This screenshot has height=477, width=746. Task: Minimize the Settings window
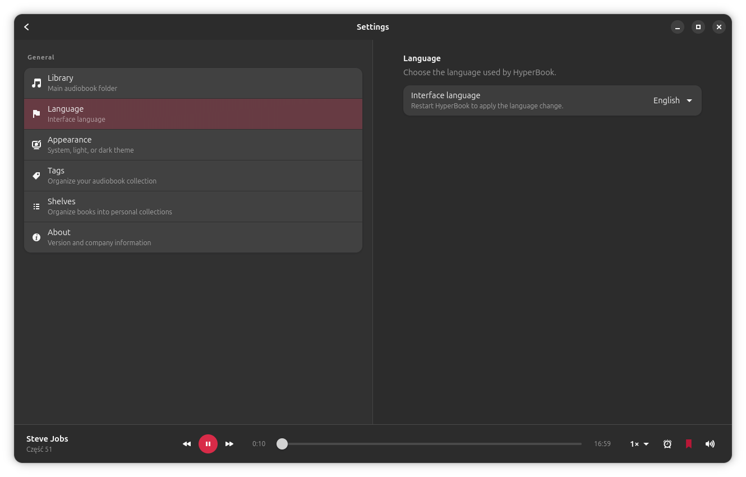click(678, 27)
